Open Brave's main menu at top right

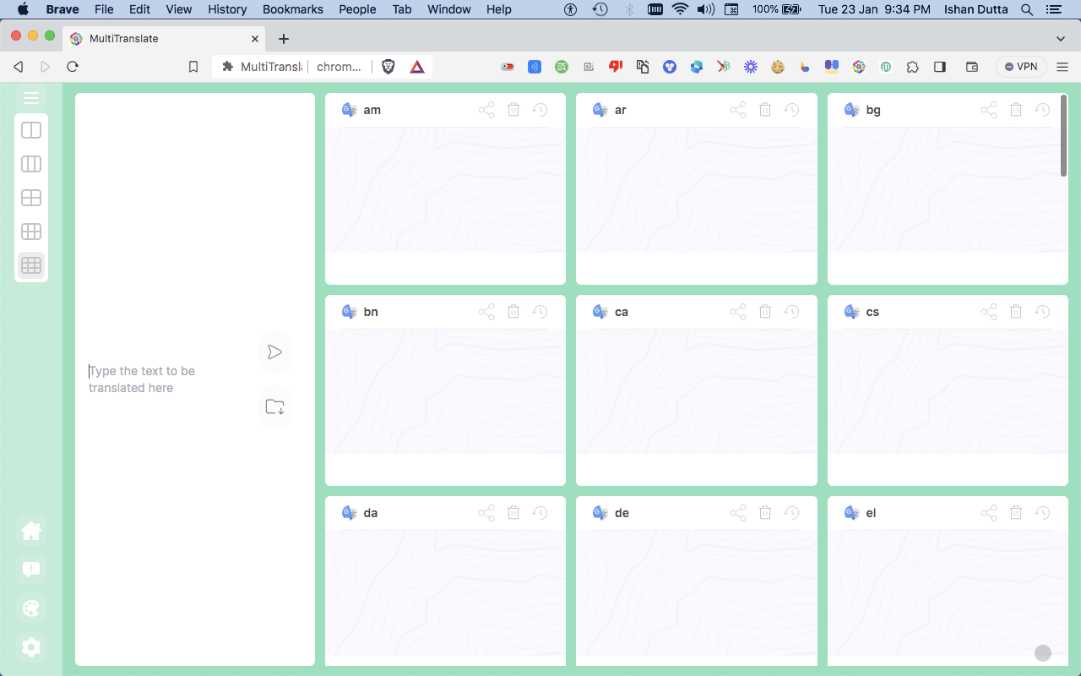[x=1062, y=66]
